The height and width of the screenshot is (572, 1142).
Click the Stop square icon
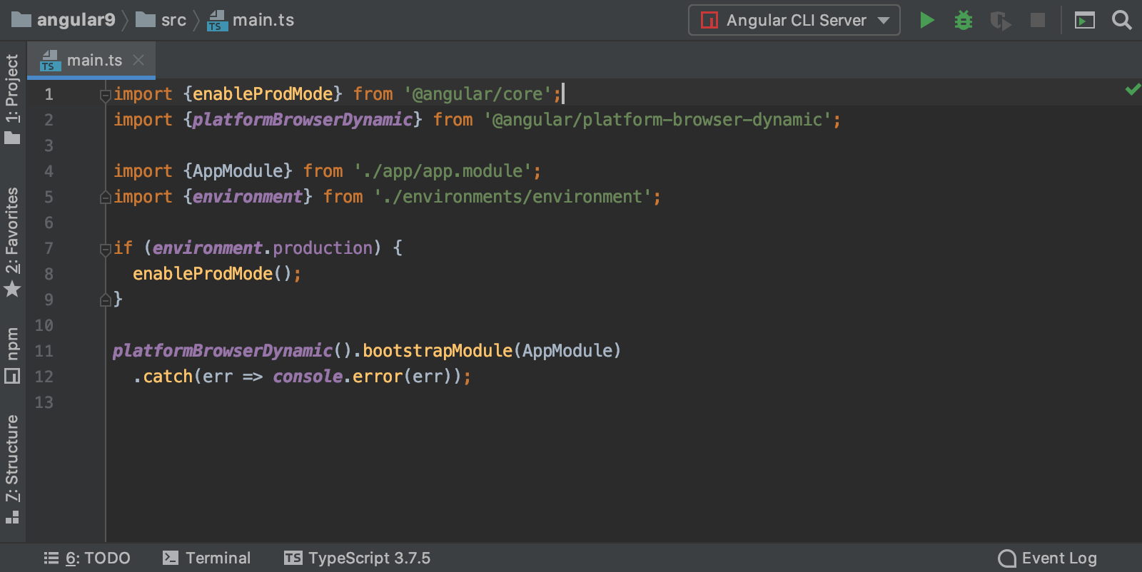click(1038, 20)
